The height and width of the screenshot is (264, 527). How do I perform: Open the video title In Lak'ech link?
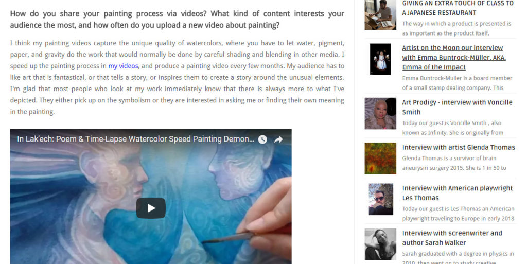(135, 139)
